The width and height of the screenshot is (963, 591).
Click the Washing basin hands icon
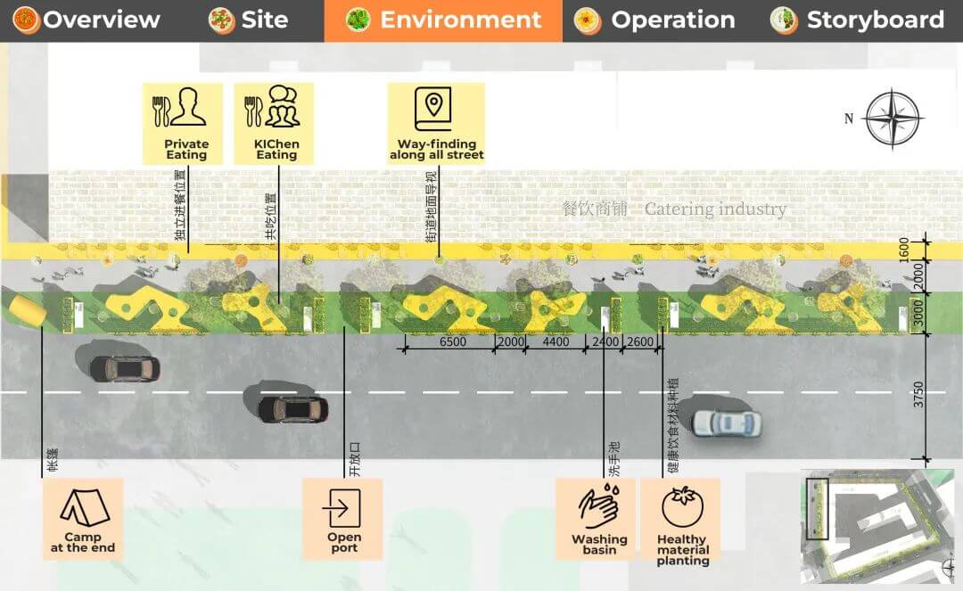point(599,506)
